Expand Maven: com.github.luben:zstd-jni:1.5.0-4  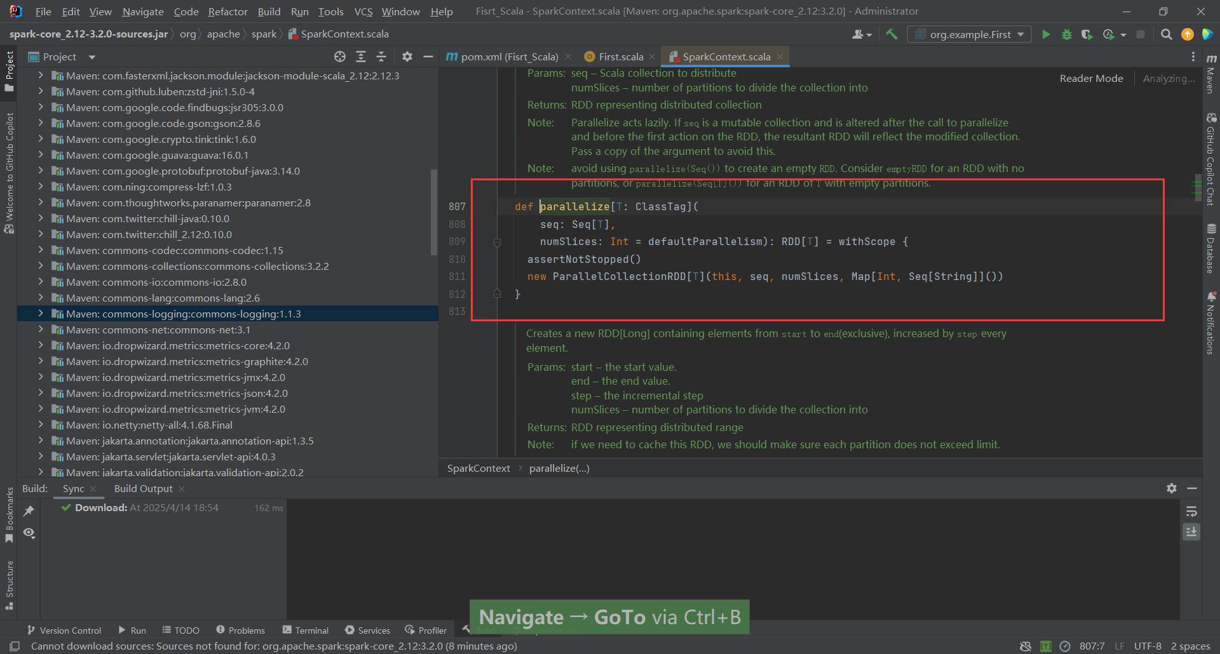point(41,91)
